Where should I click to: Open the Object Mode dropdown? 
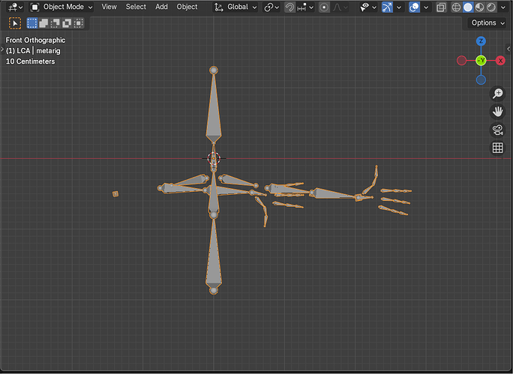point(61,7)
